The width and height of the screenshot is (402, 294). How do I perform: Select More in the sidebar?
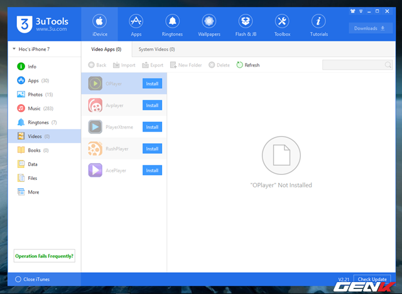(x=45, y=192)
